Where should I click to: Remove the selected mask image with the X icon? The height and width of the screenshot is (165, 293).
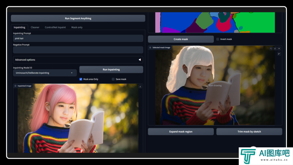click(x=279, y=48)
